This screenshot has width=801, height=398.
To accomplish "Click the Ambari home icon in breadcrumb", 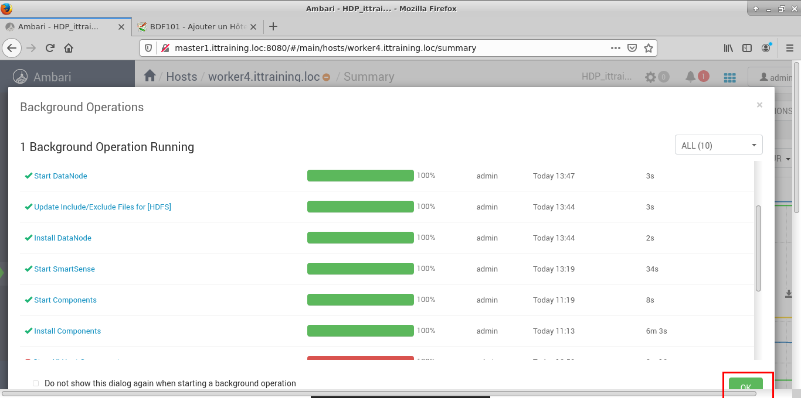I will pyautogui.click(x=150, y=76).
